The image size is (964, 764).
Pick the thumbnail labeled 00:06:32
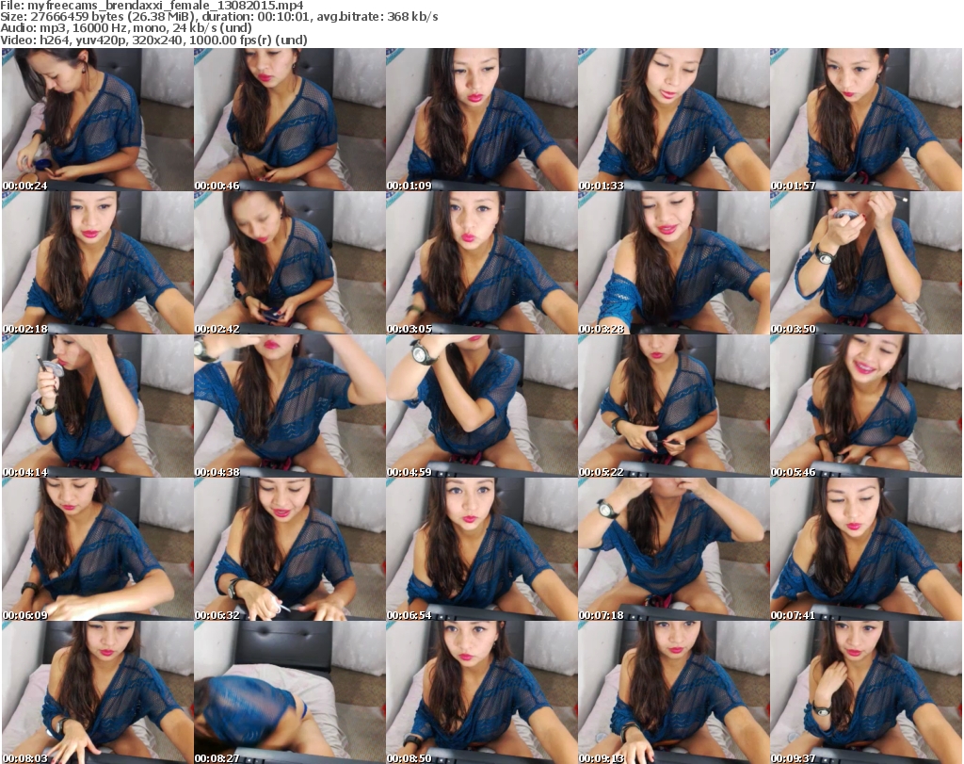click(x=290, y=549)
